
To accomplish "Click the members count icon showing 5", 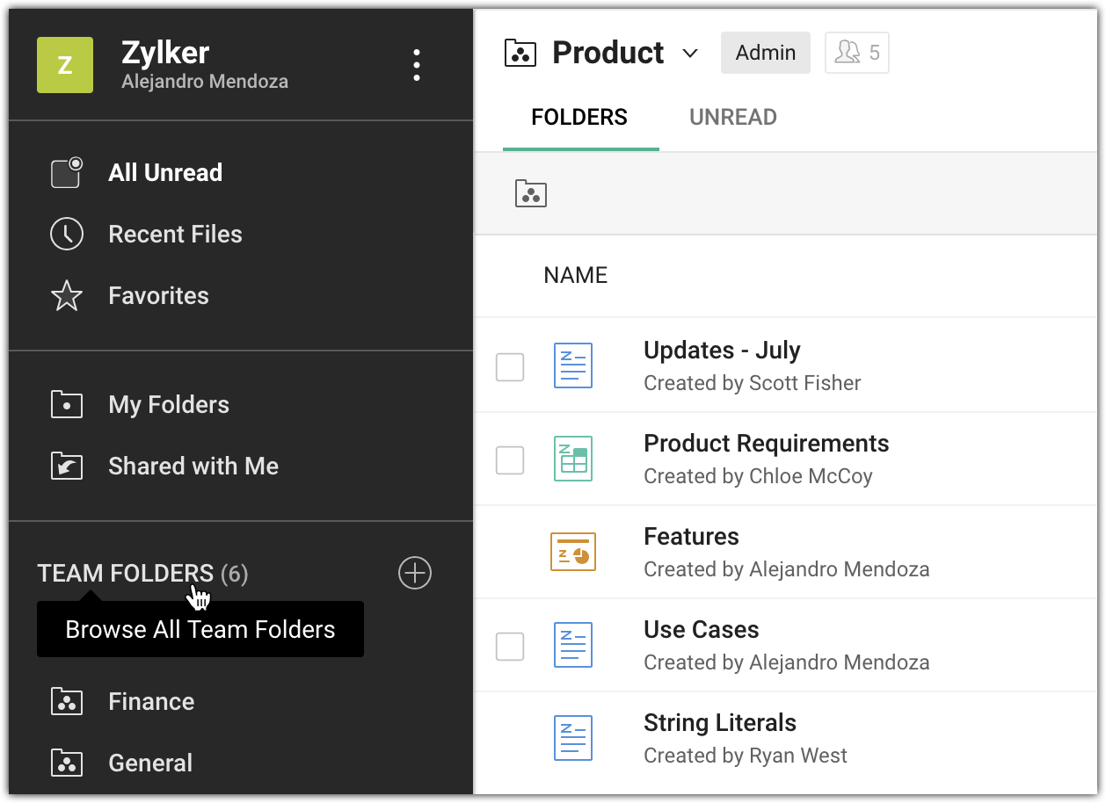I will [x=856, y=53].
